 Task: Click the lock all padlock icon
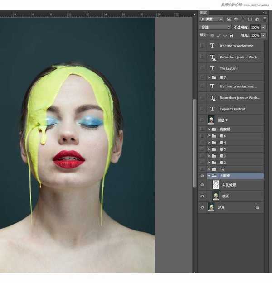(x=231, y=35)
